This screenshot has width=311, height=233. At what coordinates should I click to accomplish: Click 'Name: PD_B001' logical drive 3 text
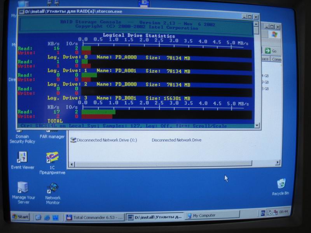116,98
